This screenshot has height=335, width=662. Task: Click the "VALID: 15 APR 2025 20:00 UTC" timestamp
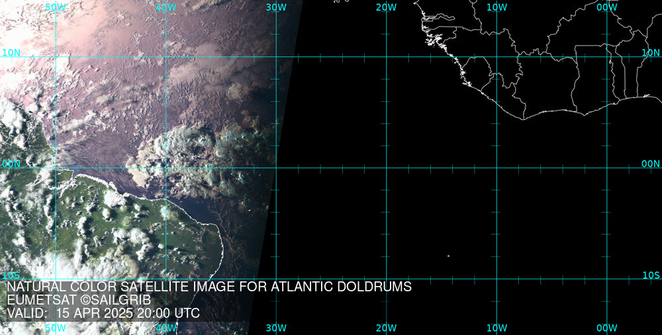(x=103, y=313)
